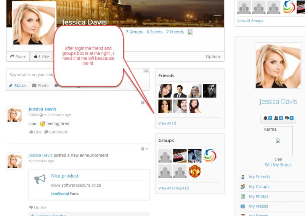Click the My Groups people icon

[x=243, y=187]
